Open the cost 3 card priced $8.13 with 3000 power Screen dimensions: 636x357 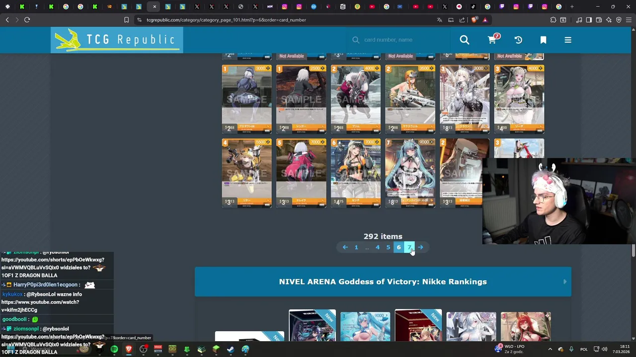464,99
